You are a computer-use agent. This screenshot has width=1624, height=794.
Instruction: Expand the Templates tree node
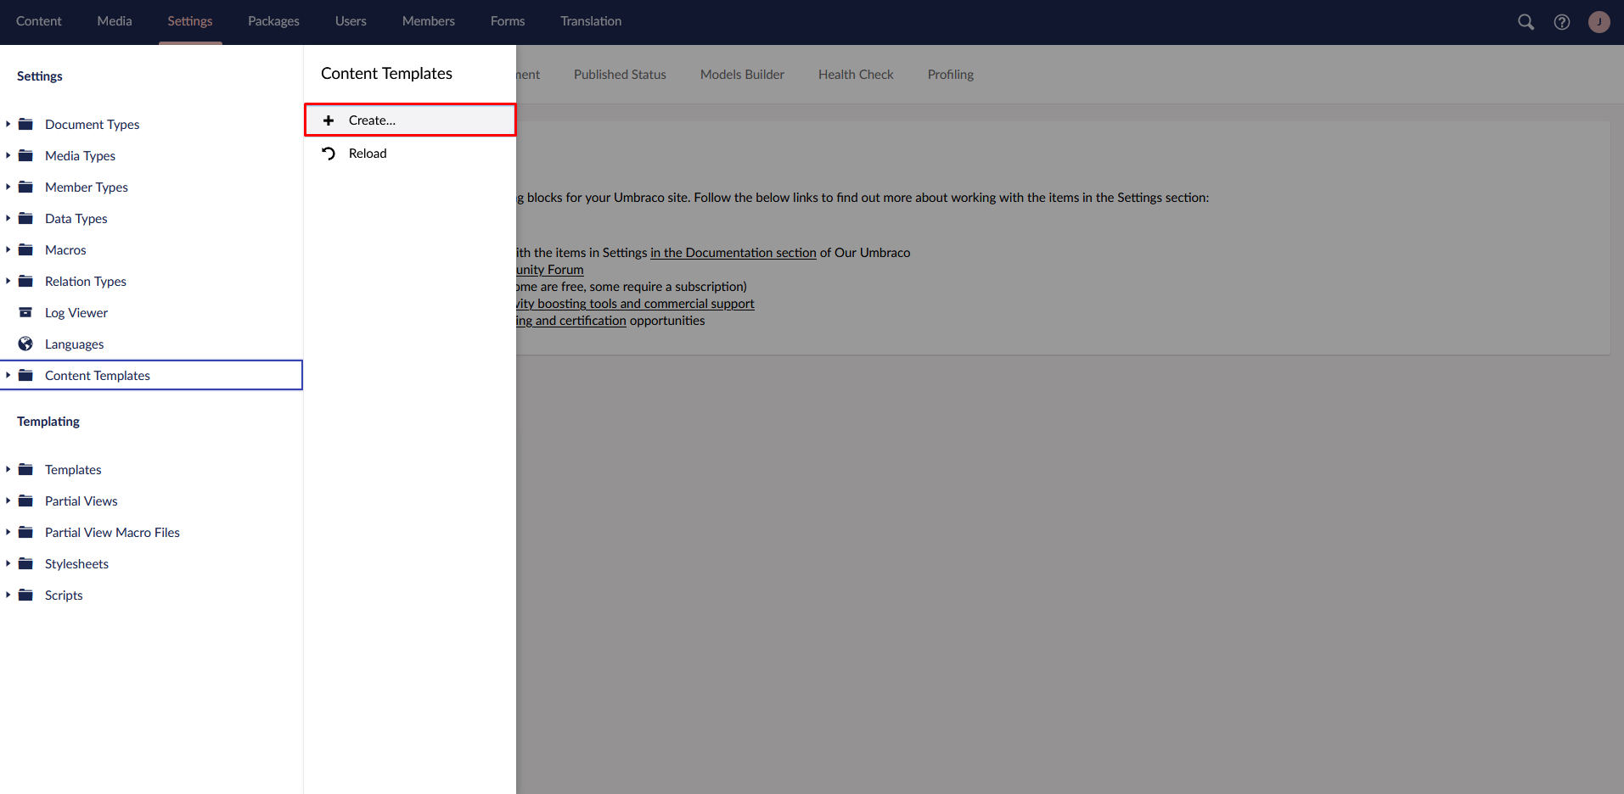click(8, 469)
